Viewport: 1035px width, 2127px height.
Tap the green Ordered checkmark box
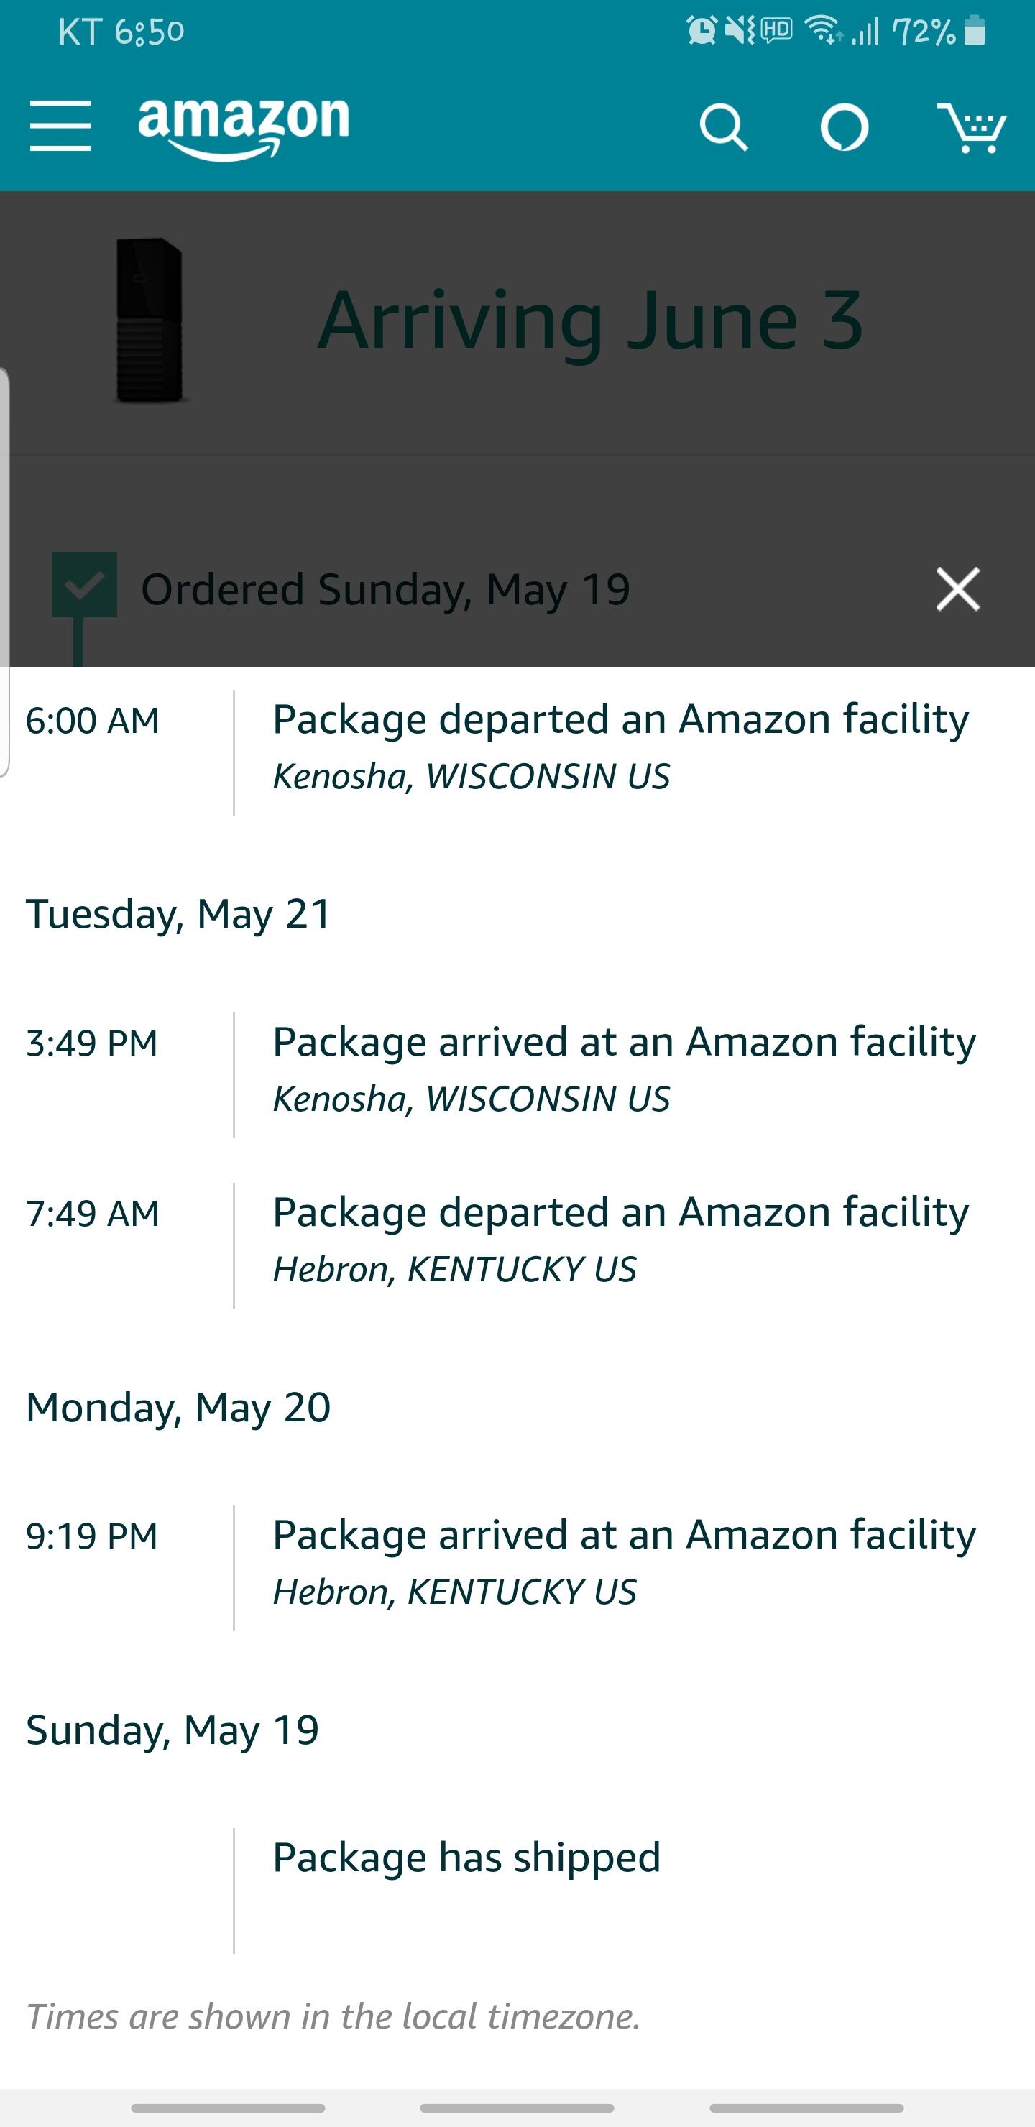(84, 585)
